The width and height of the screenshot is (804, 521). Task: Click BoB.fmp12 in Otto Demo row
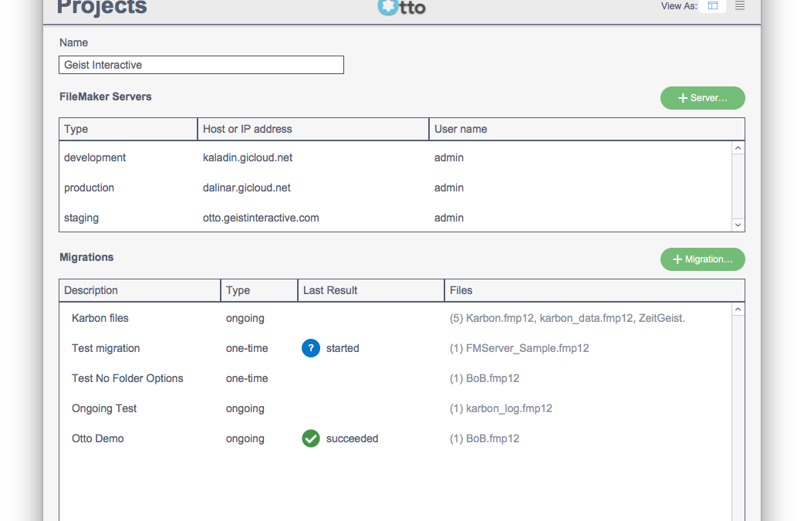click(x=485, y=438)
